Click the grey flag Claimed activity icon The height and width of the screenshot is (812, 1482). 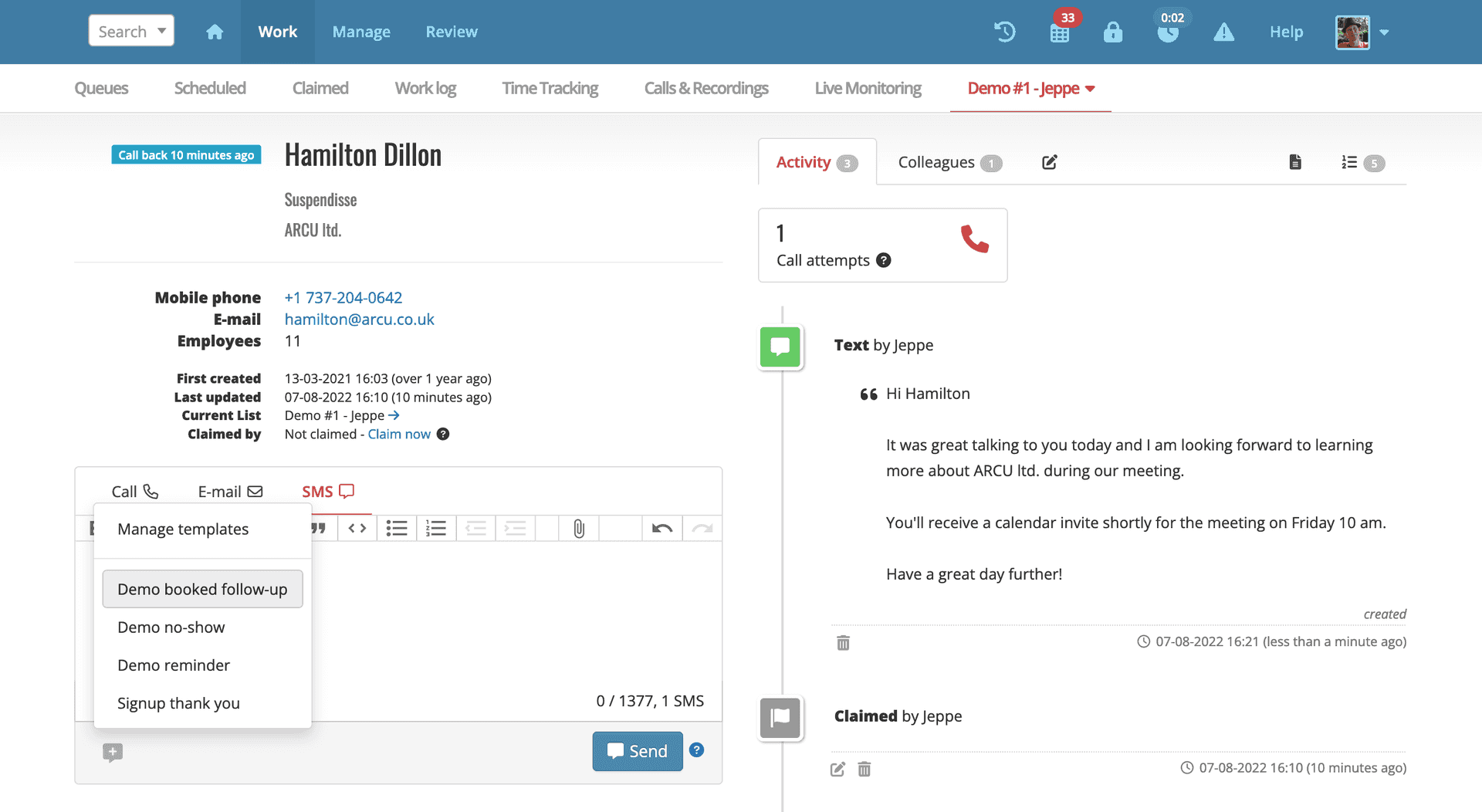(x=780, y=719)
